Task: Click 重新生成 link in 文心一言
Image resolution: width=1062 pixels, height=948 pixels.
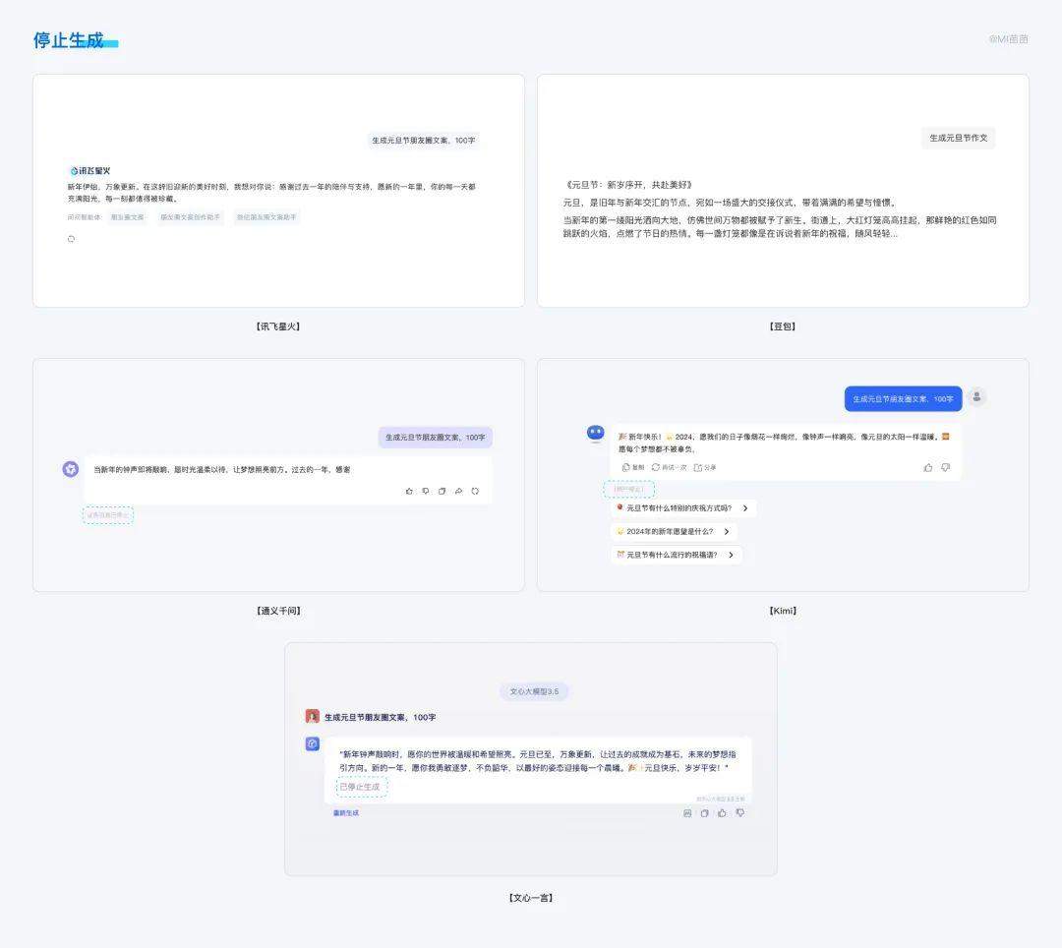Action: (x=346, y=812)
